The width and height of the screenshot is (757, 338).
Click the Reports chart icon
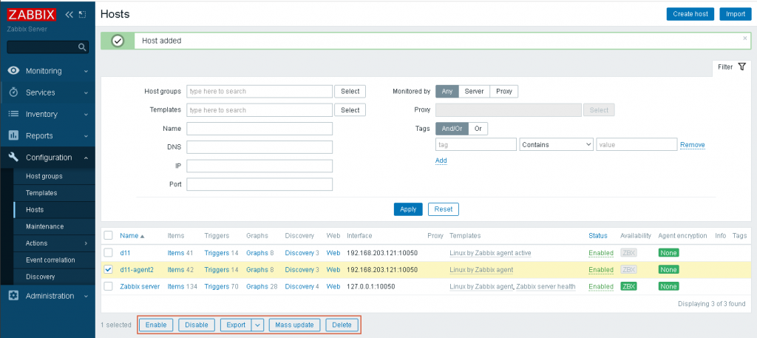pos(13,135)
